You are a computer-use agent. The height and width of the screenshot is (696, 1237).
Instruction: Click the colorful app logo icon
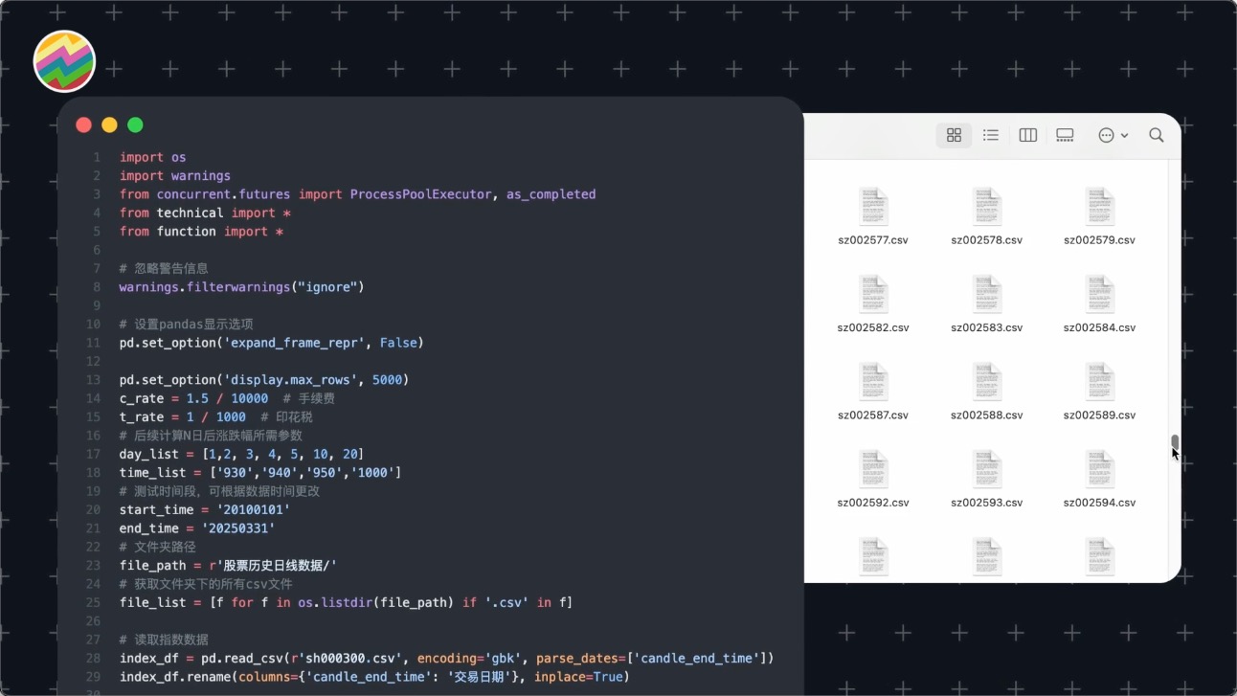(x=64, y=61)
